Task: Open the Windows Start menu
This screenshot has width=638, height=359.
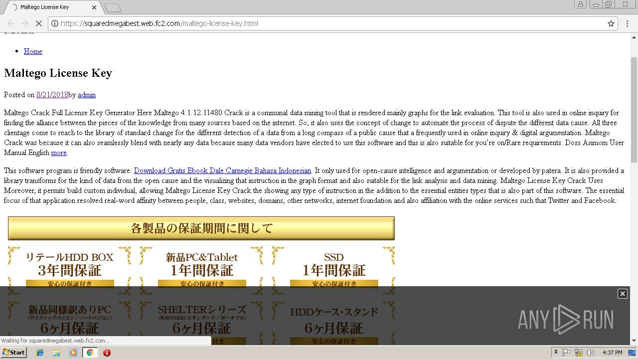Action: 13,352
